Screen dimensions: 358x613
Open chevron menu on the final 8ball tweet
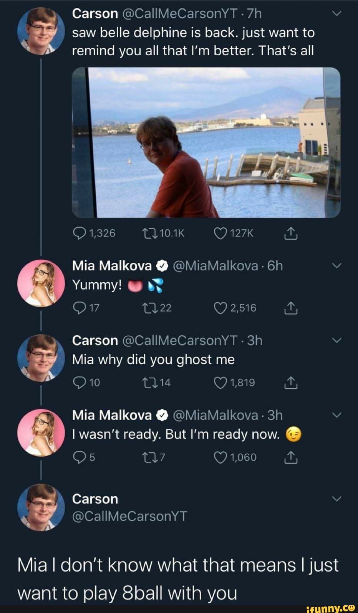(x=336, y=499)
